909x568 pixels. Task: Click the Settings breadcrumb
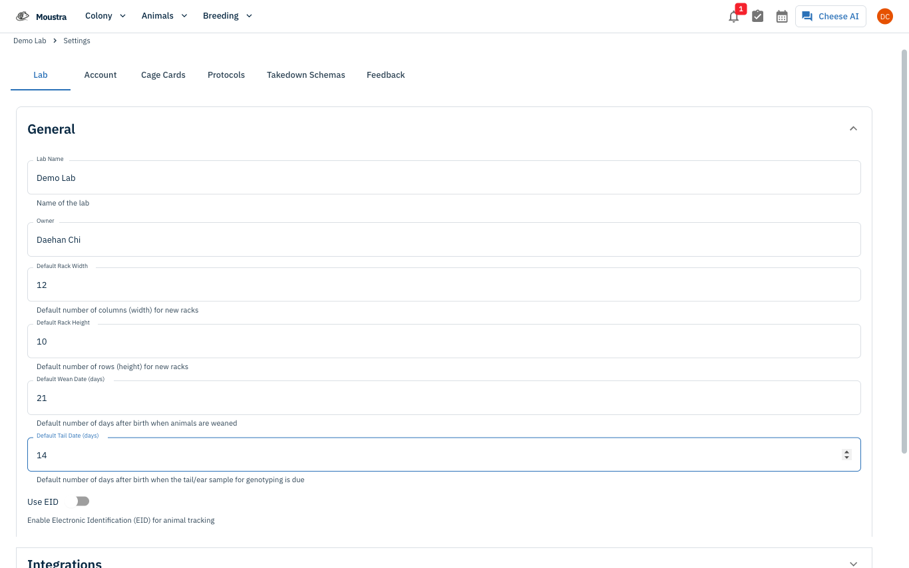pos(77,41)
